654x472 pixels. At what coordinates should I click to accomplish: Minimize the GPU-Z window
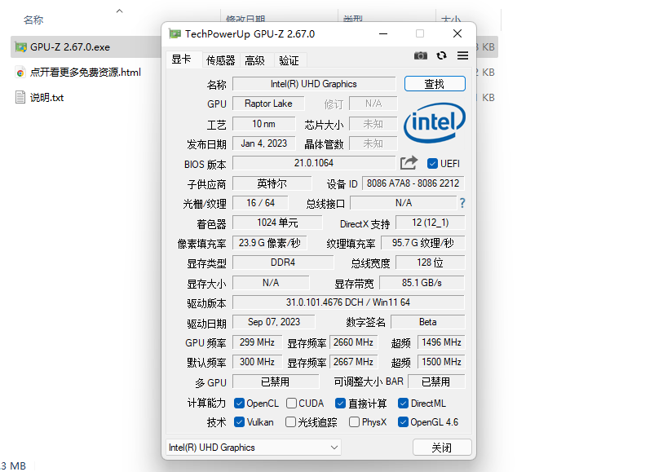tap(383, 33)
